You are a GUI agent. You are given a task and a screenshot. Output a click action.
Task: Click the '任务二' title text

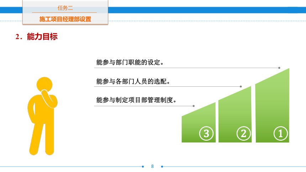pyautogui.click(x=65, y=8)
